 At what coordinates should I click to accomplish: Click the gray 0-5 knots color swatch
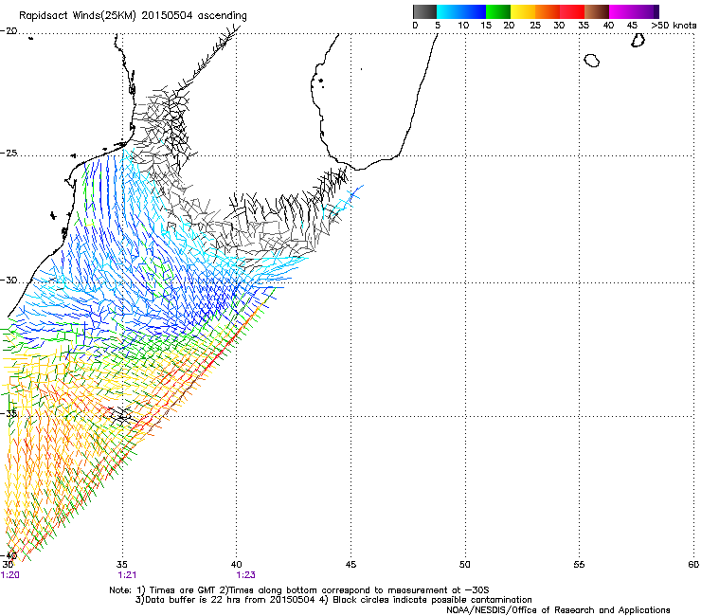click(x=424, y=11)
